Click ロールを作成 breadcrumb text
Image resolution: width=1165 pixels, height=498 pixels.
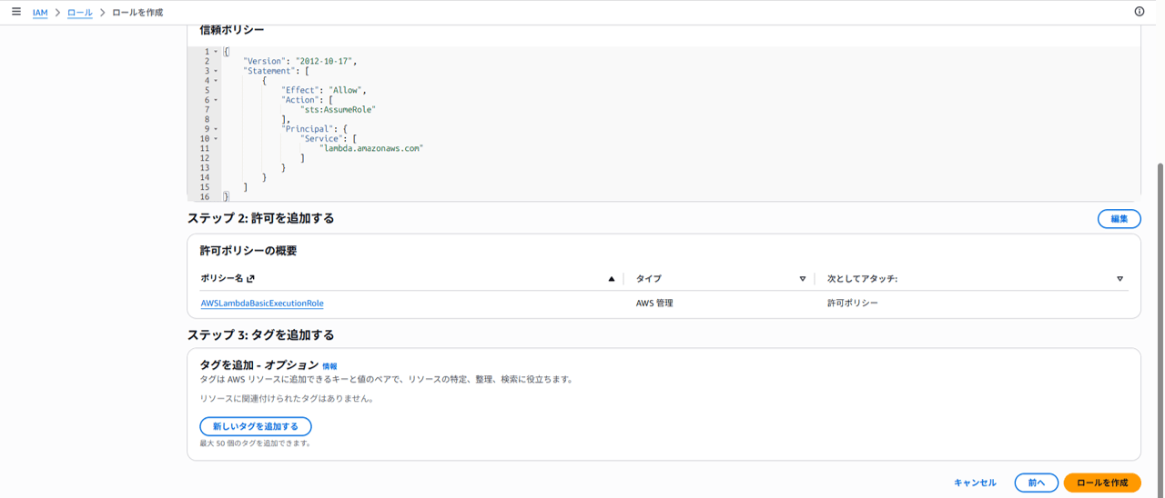137,13
